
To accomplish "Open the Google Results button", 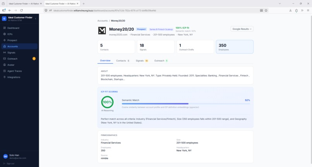I will [242, 29].
